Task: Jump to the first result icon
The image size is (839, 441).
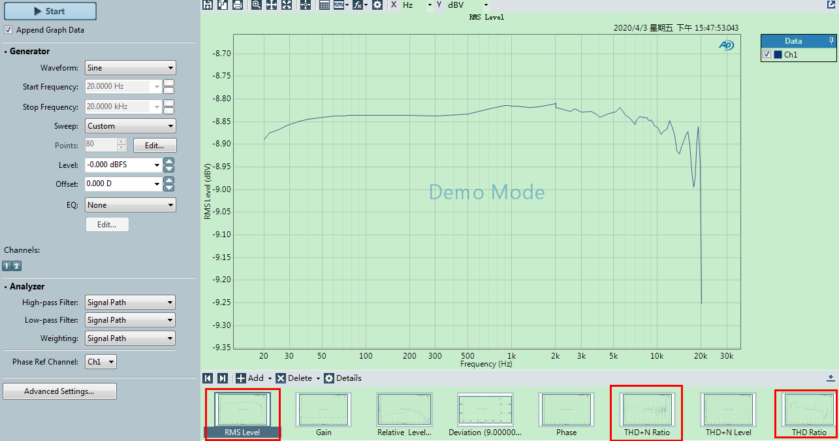Action: click(x=208, y=378)
